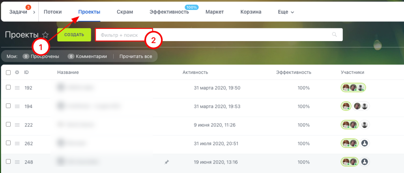Open the table settings gear icon
Screen dimensions: 404x173
(17, 72)
